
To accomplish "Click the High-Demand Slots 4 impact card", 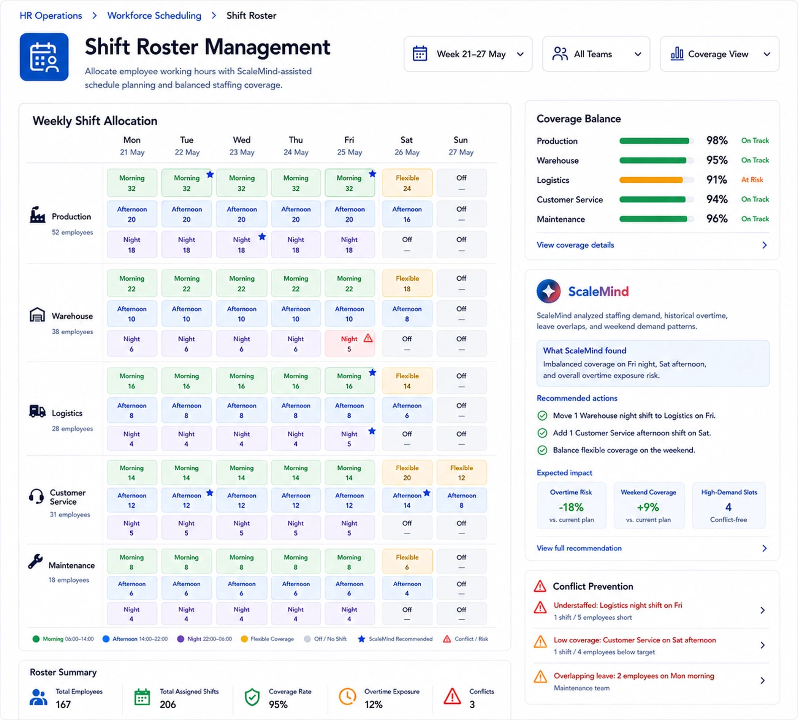I will click(728, 505).
